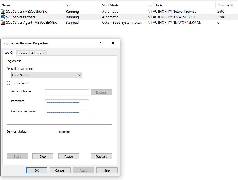Switch to the Log On tab

click(x=10, y=53)
